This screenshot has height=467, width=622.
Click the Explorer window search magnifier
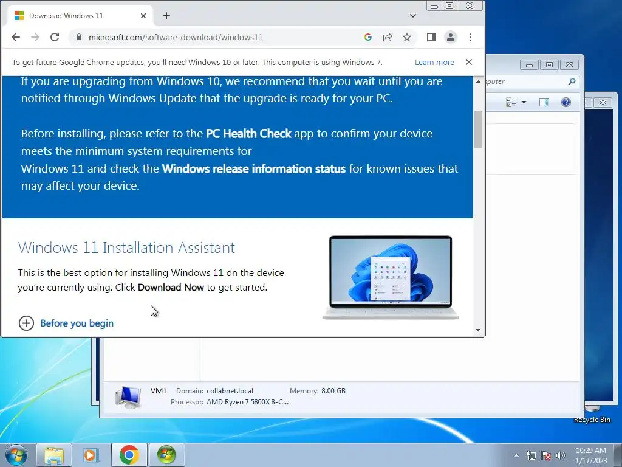[x=572, y=81]
